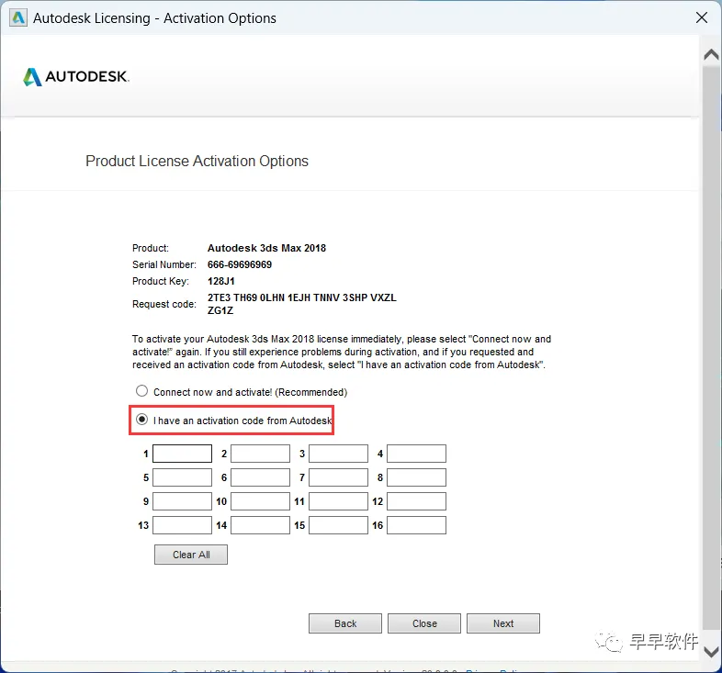Click activation code field 11

tap(338, 501)
